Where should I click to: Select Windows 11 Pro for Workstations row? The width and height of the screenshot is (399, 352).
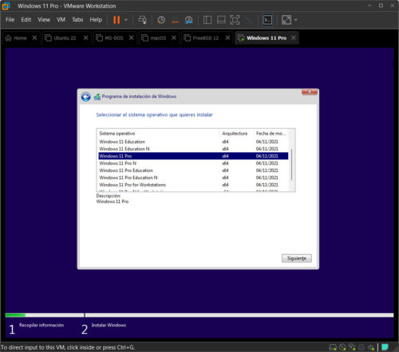tap(193, 185)
